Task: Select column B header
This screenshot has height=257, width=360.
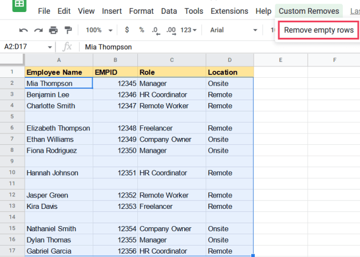Action: 115,60
